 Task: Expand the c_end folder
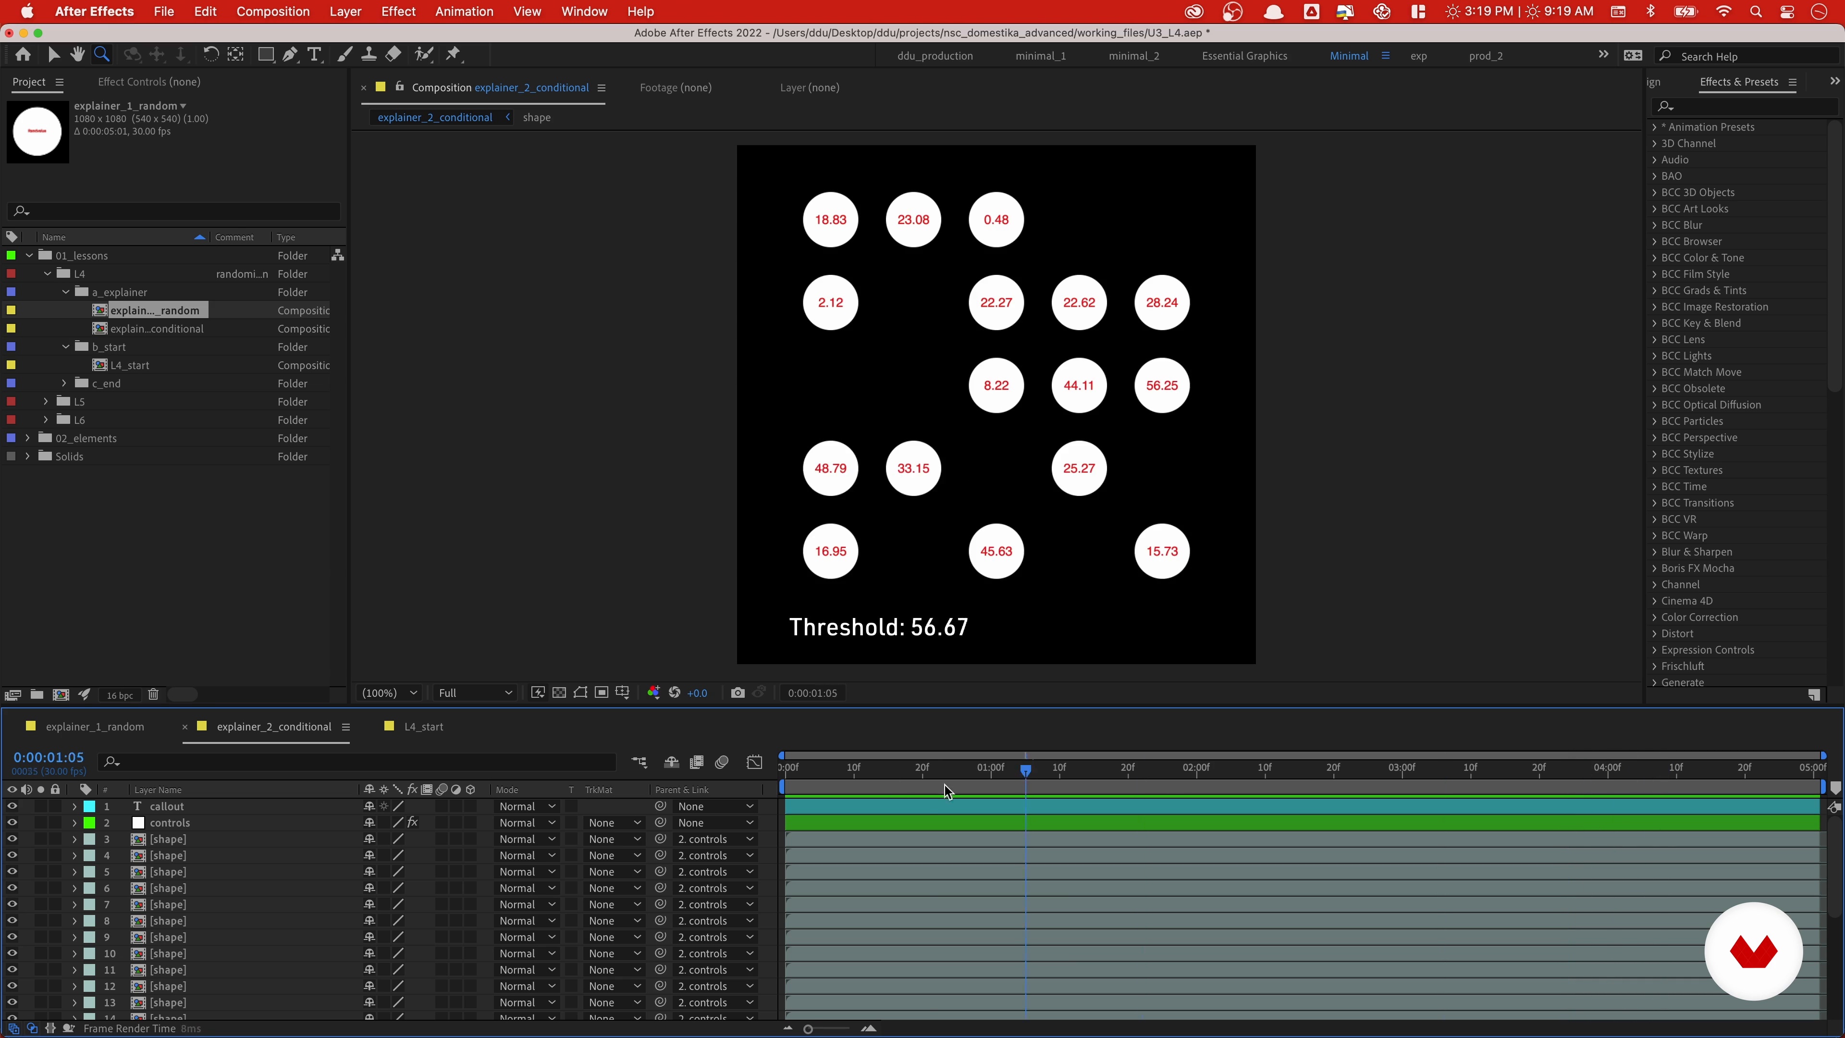tap(64, 383)
